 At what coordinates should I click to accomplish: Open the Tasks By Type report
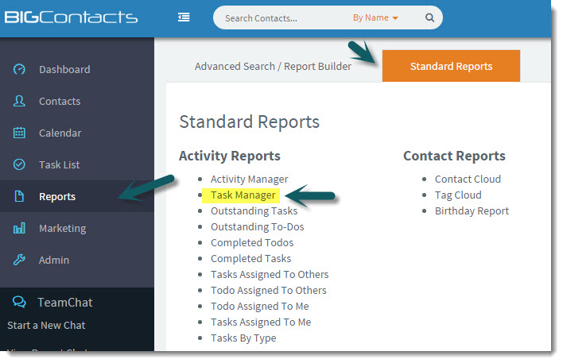point(243,338)
